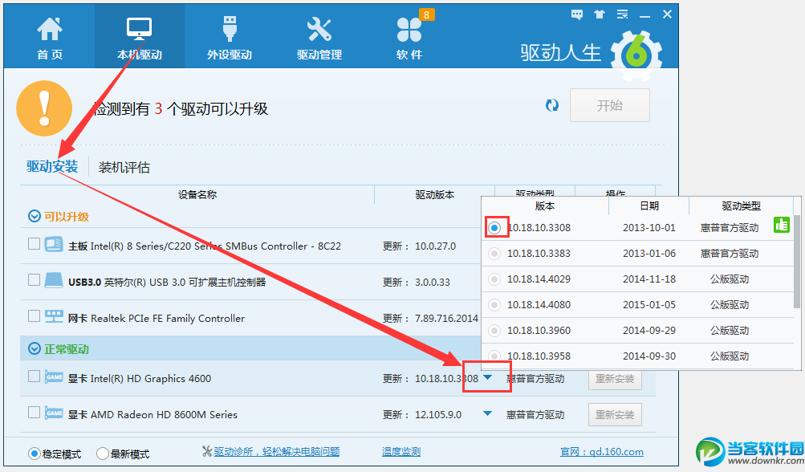Viewport: 805px width, 472px height.
Task: Click the orange exclamation warning icon
Action: tap(44, 108)
